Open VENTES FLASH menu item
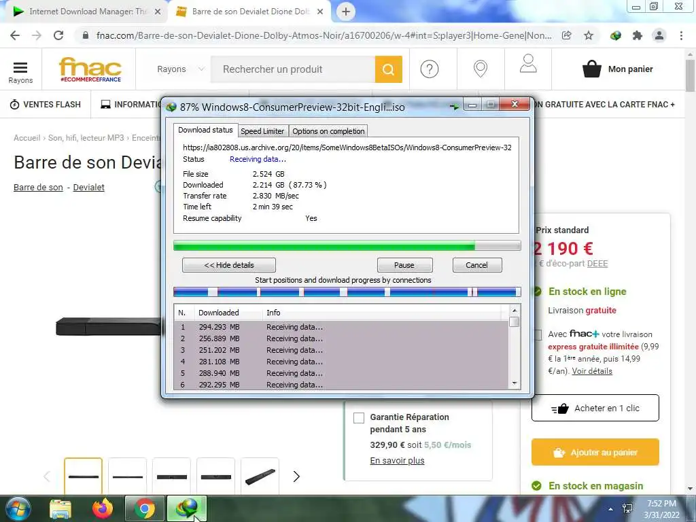 coord(46,104)
